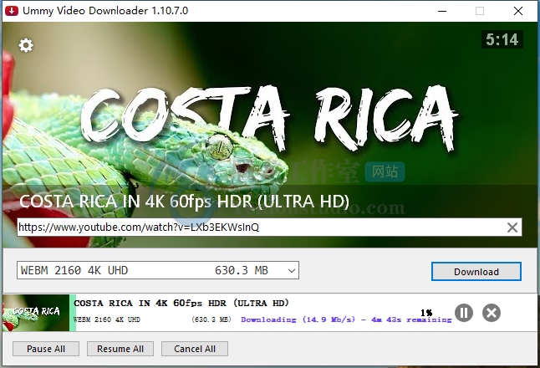Click Cancel All button
This screenshot has width=540, height=368.
click(x=195, y=349)
